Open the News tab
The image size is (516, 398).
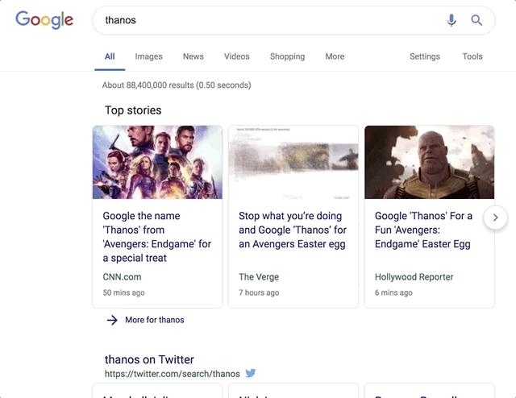[x=193, y=56]
